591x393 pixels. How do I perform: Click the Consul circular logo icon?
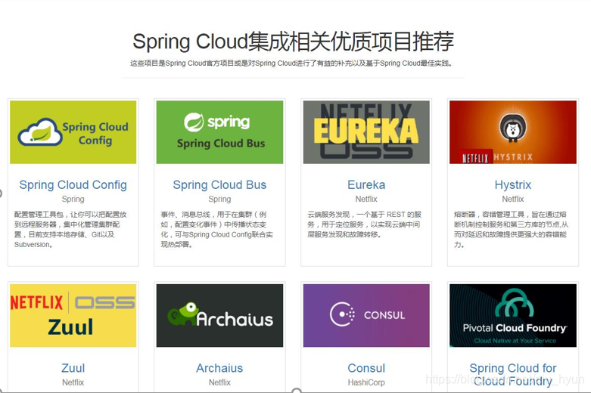pyautogui.click(x=342, y=314)
